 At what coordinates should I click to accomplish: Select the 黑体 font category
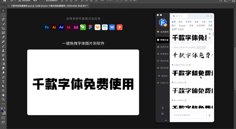coord(181,22)
